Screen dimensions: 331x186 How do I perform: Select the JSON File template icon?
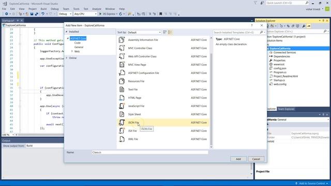point(122,122)
